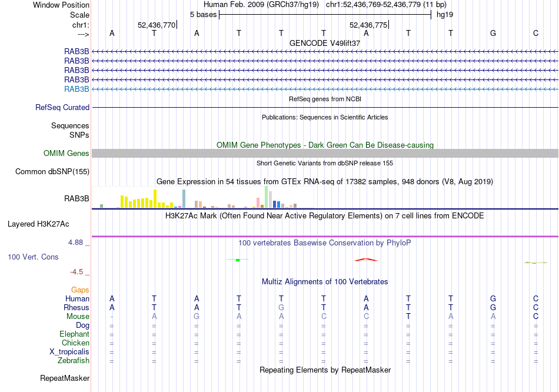Viewport: 559px width, 392px height.
Task: Click the red PhyloP conservation peak
Action: click(x=366, y=260)
